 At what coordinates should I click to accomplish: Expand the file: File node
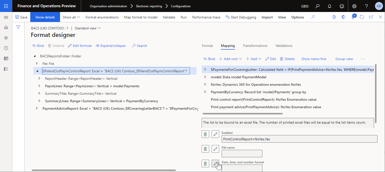pos(37,64)
